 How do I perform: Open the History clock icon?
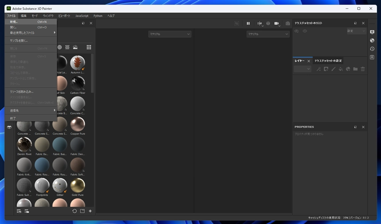(x=372, y=49)
